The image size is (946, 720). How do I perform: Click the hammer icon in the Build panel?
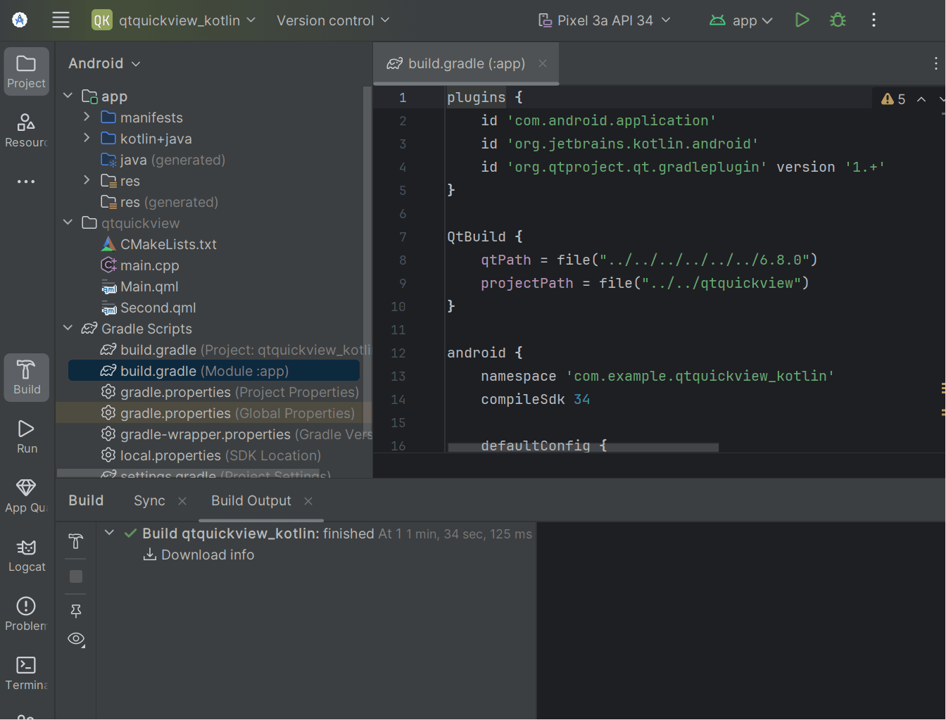point(75,541)
